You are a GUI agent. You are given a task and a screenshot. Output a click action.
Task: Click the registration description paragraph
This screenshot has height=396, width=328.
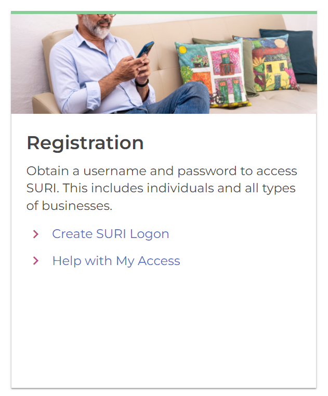[x=162, y=188]
